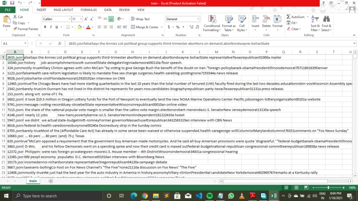Toggle align text left button
This screenshot has width=358, height=201.
point(99,27)
